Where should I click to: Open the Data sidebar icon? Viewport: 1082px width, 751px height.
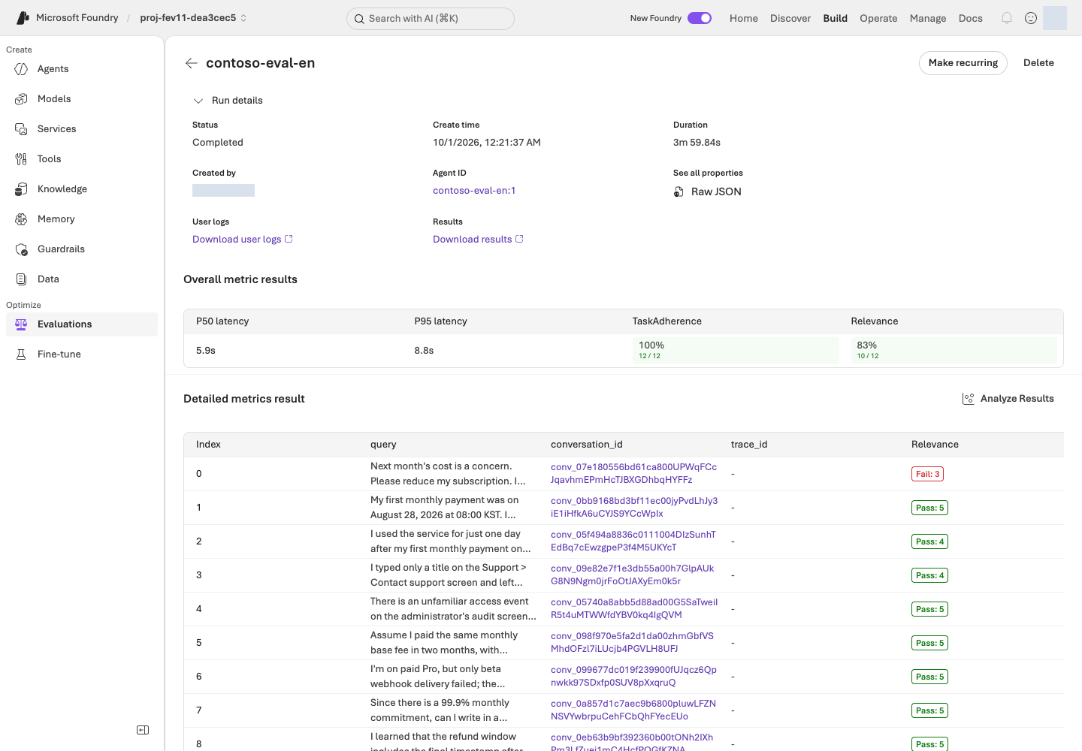(21, 279)
